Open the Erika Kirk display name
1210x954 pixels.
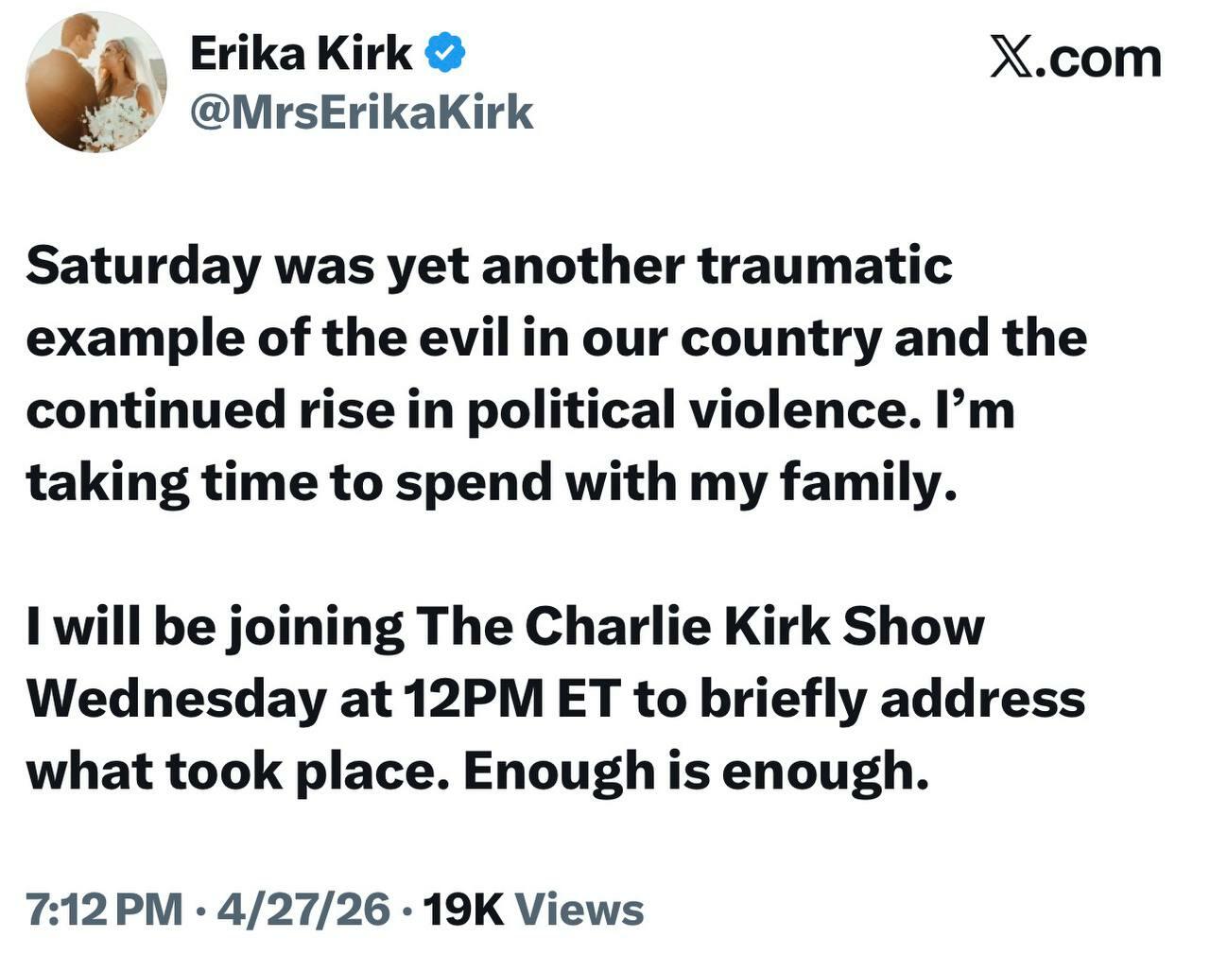pos(301,54)
